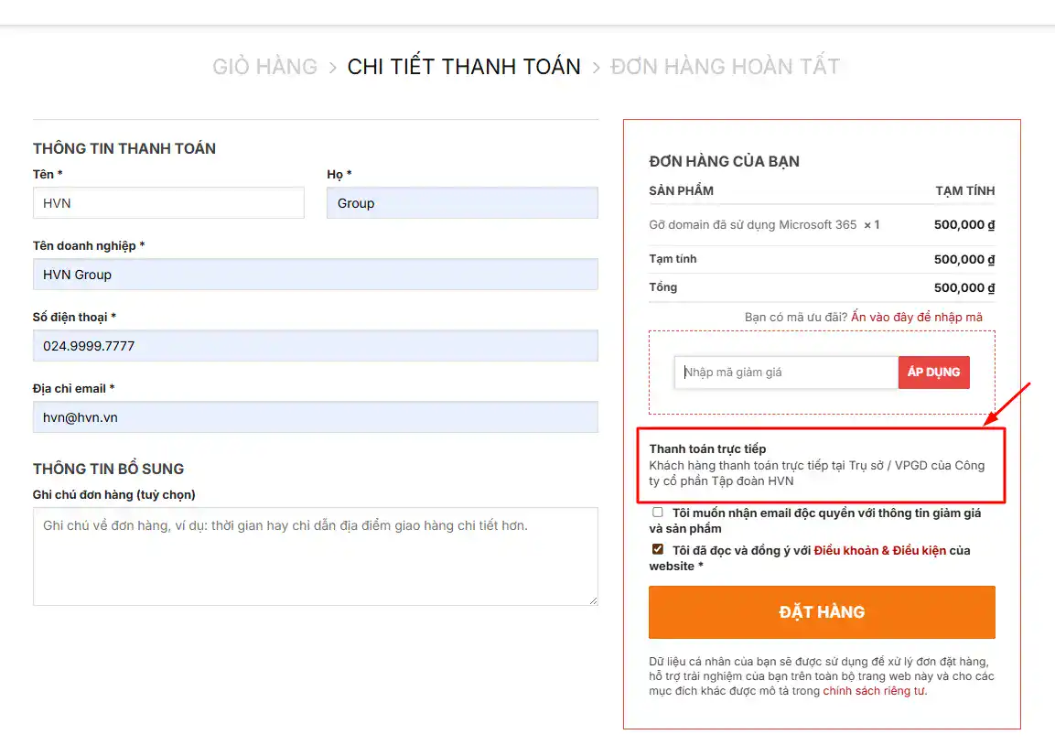Click the order notes textarea resize handle
Image resolution: width=1055 pixels, height=756 pixels.
[593, 600]
